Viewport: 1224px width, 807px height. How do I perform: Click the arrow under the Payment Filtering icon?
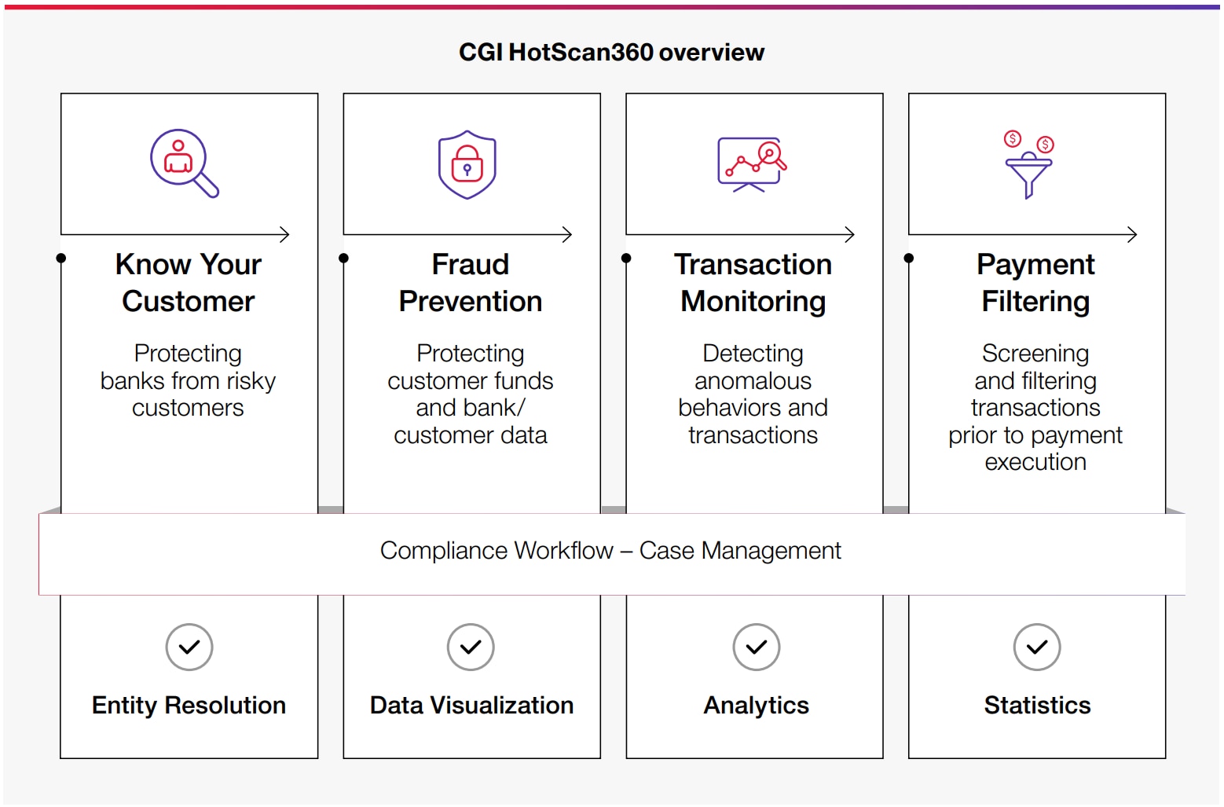[1131, 234]
